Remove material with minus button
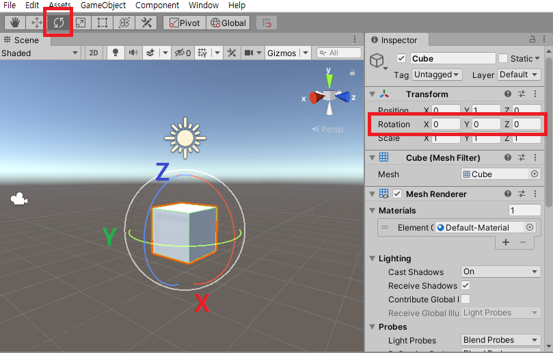Image resolution: width=553 pixels, height=353 pixels. [x=523, y=241]
